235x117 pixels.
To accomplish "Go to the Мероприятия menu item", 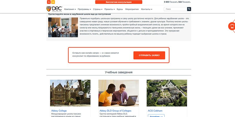I will coord(132,9).
